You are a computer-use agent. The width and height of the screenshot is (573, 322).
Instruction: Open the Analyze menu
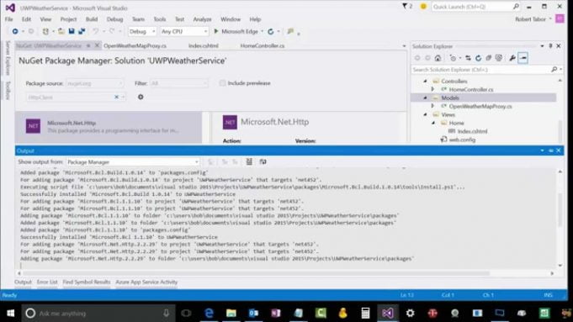(x=202, y=19)
